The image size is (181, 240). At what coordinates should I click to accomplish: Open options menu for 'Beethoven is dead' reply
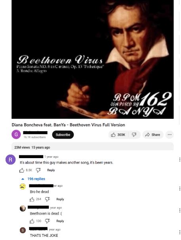coord(180,211)
